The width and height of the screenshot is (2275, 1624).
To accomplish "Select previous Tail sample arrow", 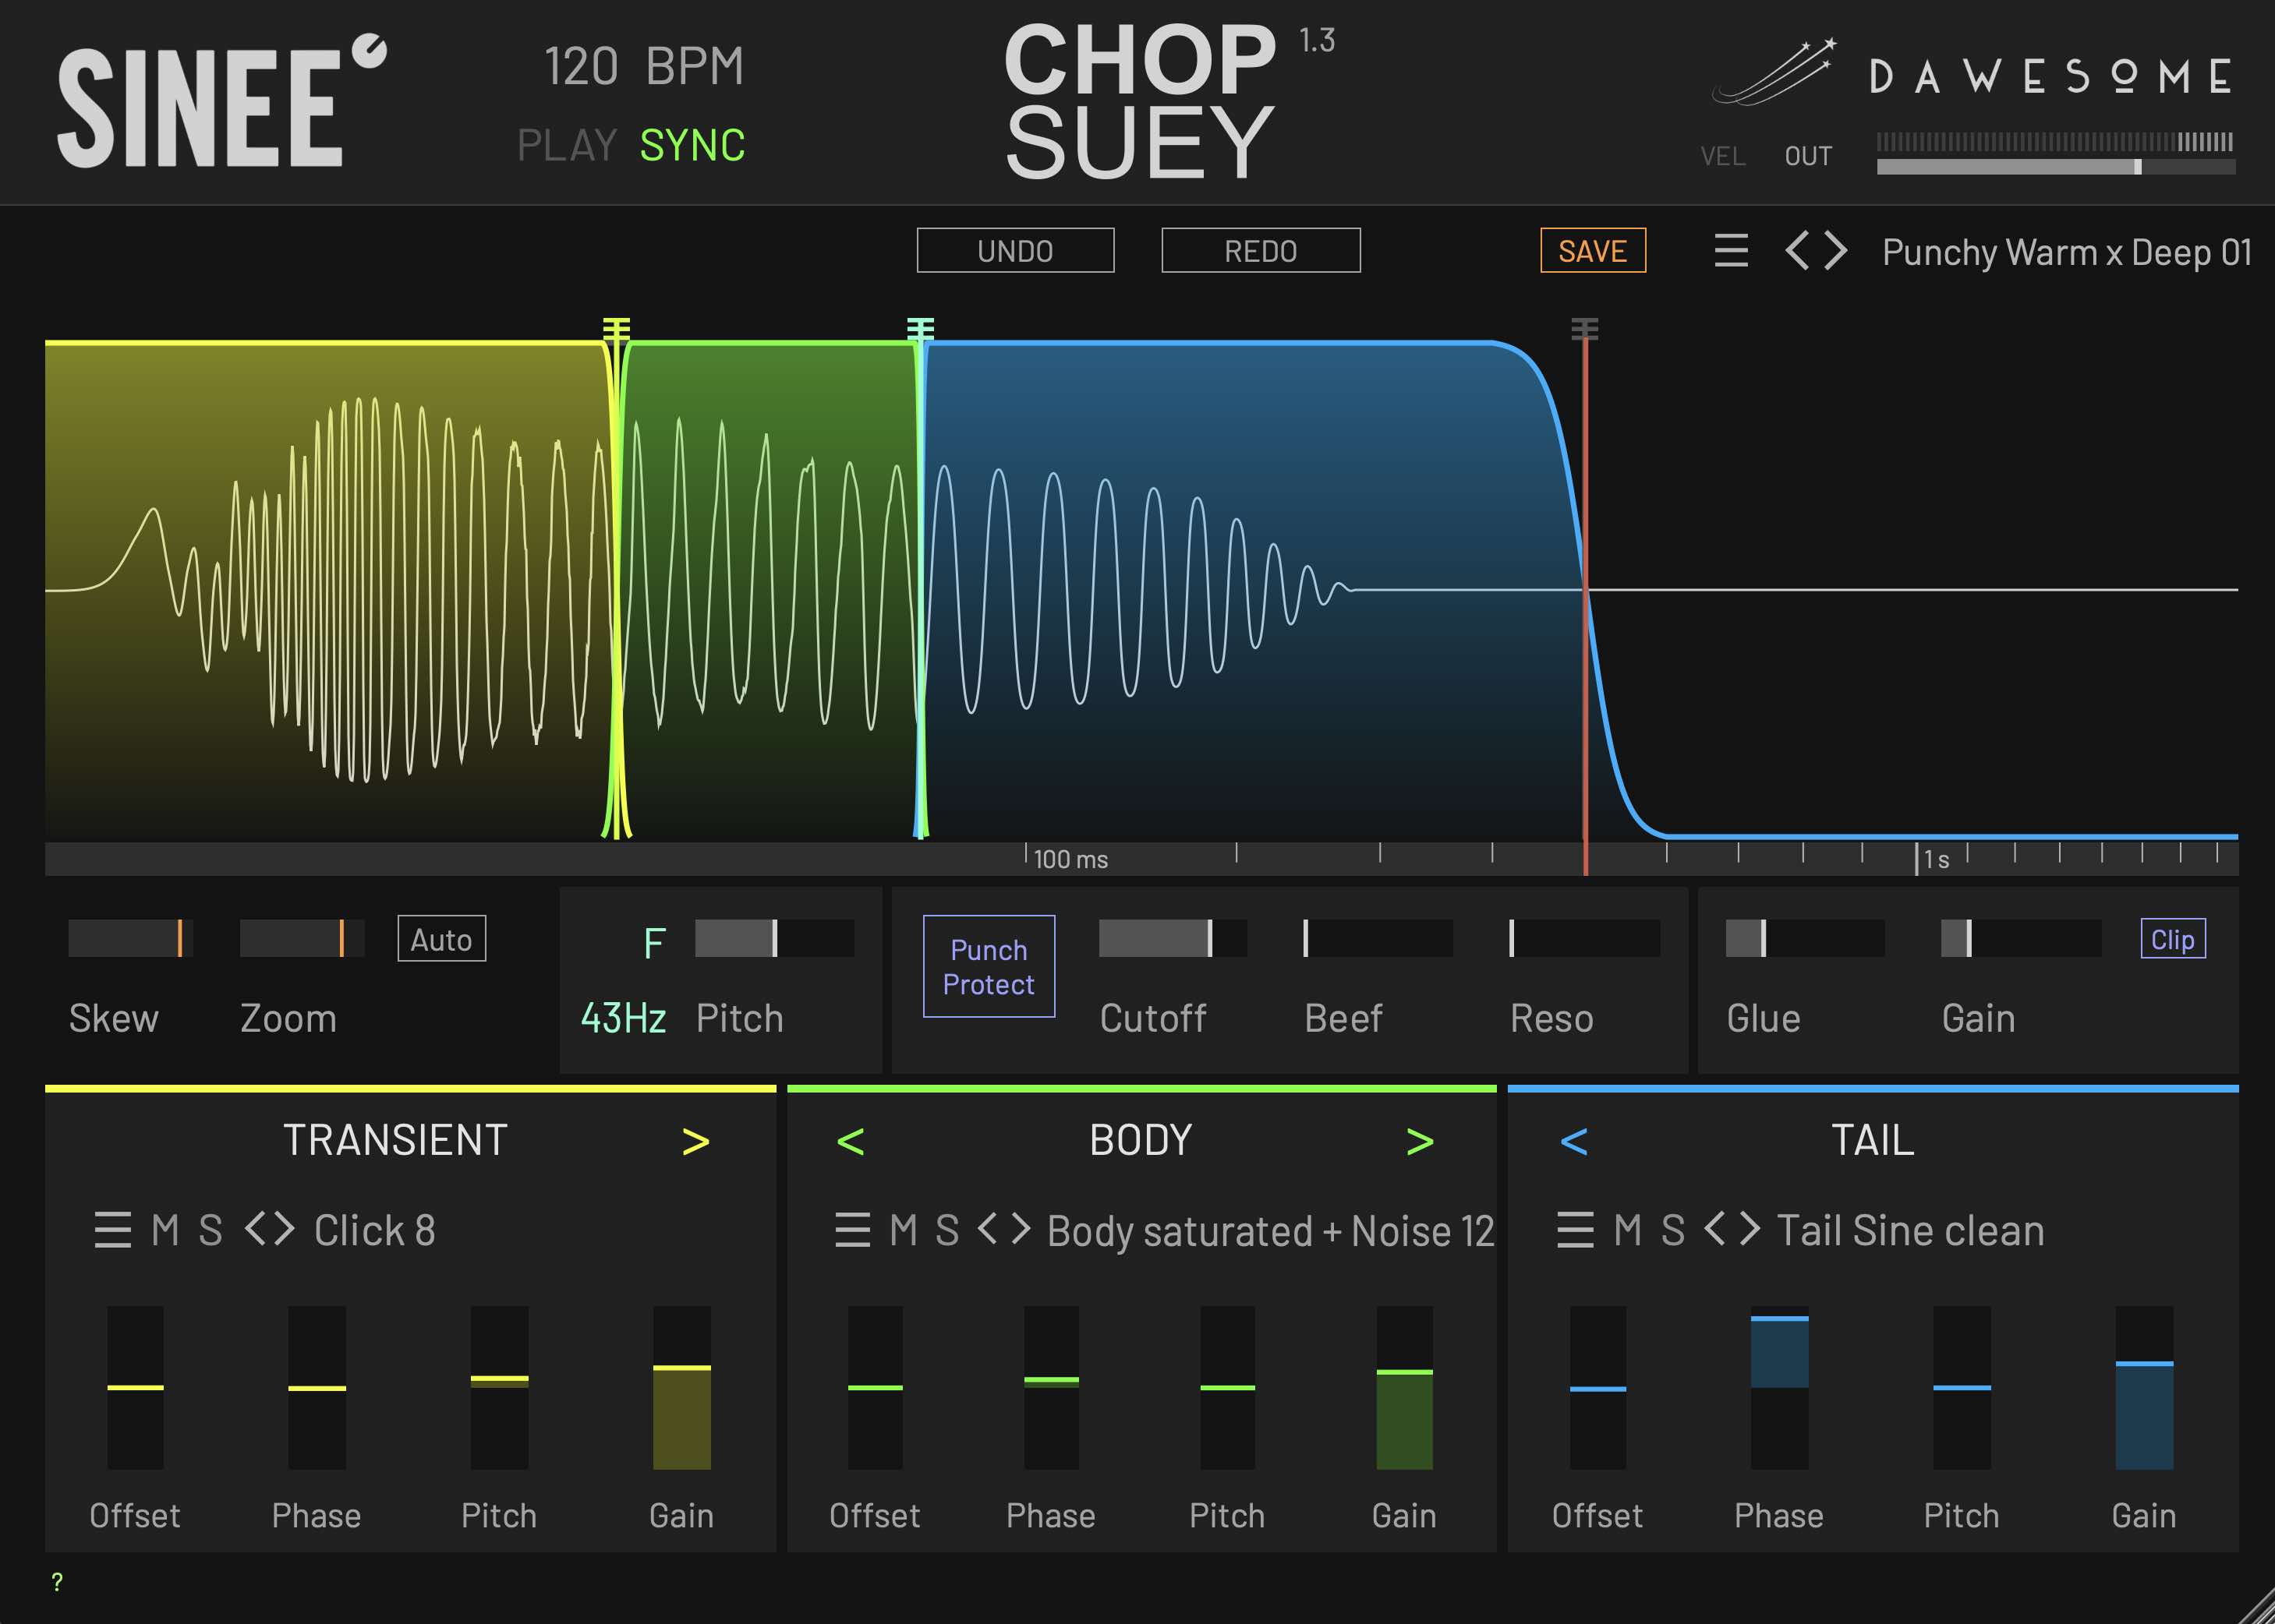I will point(1714,1229).
